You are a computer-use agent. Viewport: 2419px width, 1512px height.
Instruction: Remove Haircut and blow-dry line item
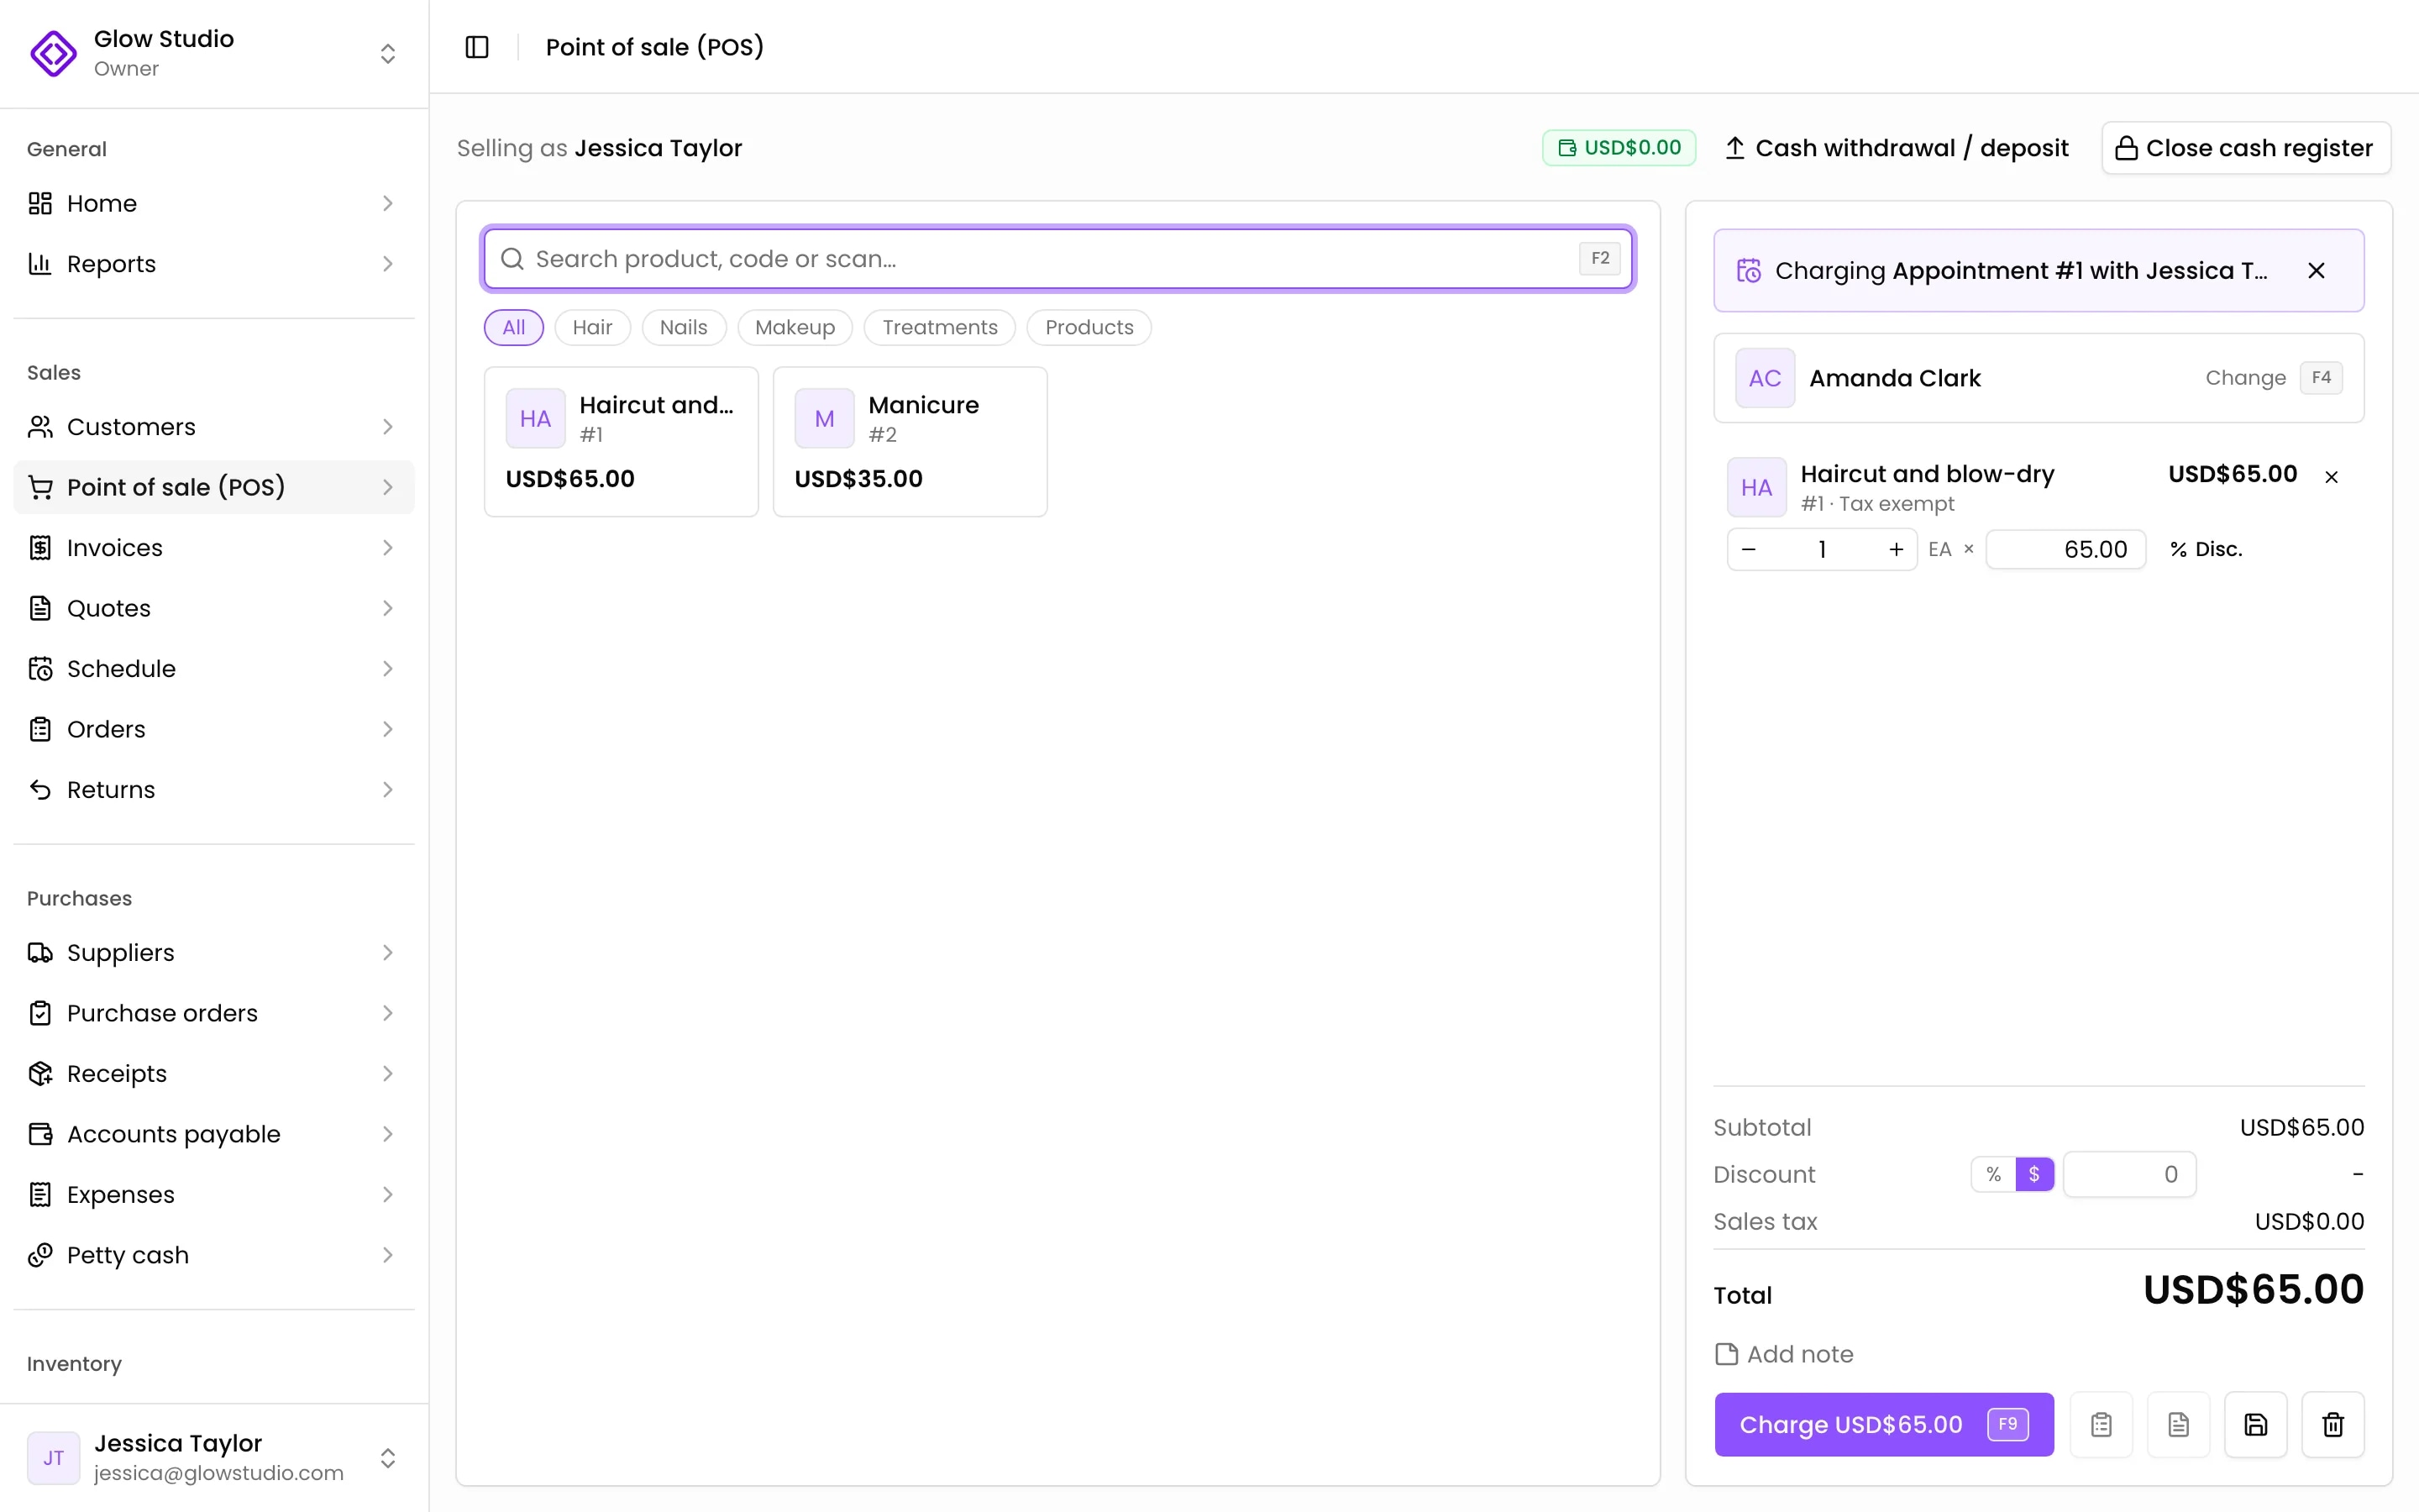click(x=2331, y=477)
